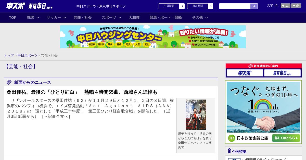Open 野球 navigation menu

click(x=30, y=18)
